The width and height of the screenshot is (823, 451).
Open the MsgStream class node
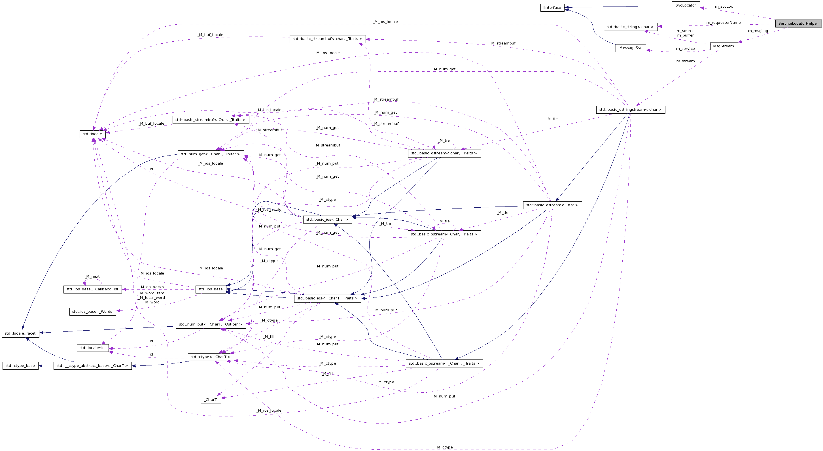point(724,46)
